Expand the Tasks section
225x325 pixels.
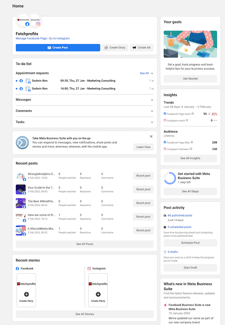tap(85, 122)
